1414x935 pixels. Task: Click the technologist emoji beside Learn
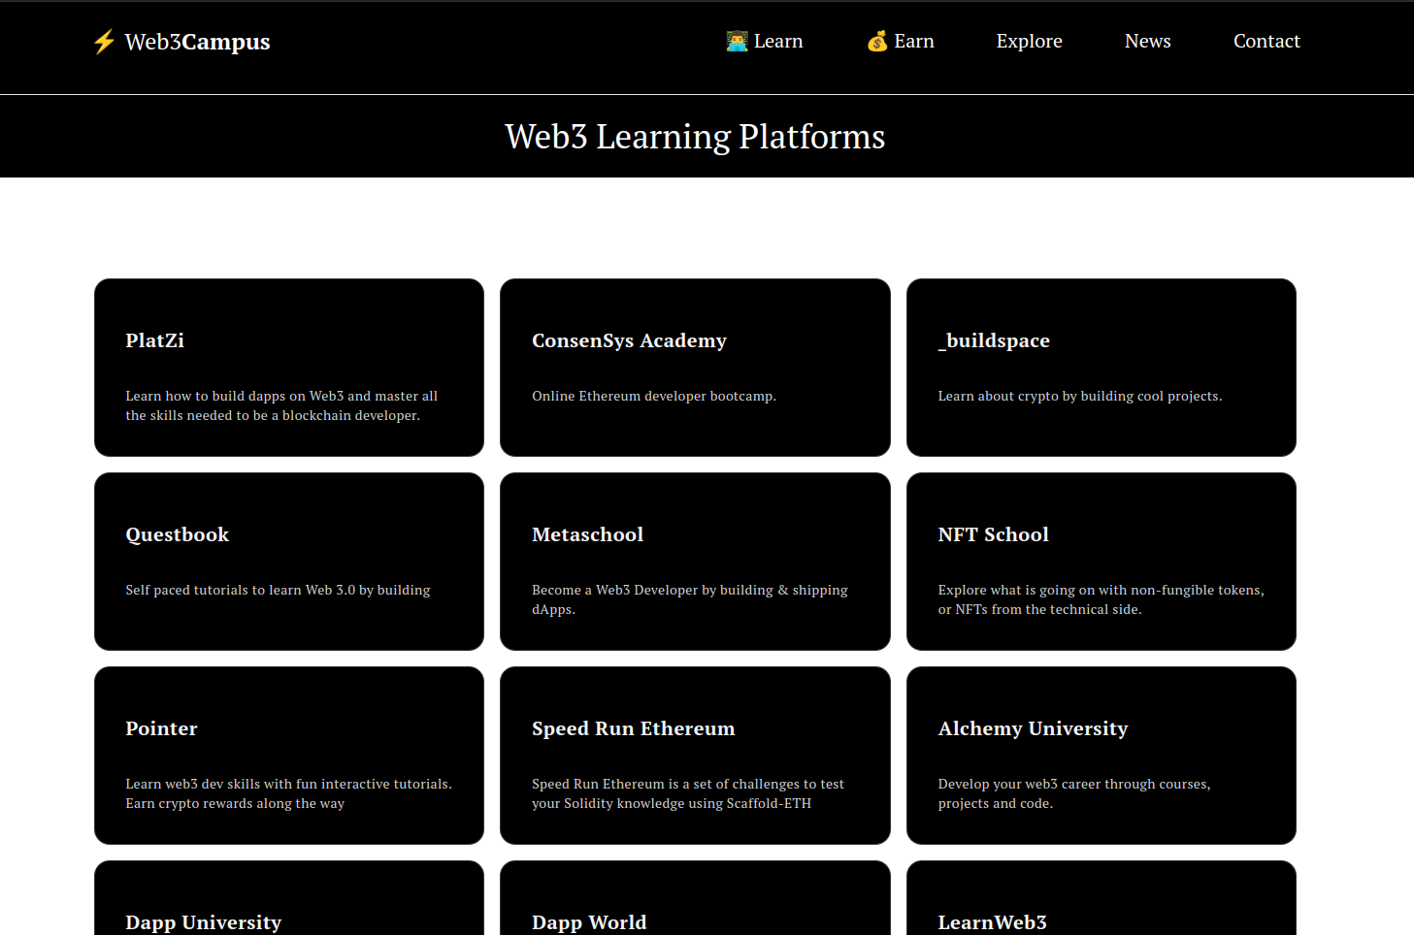point(738,41)
